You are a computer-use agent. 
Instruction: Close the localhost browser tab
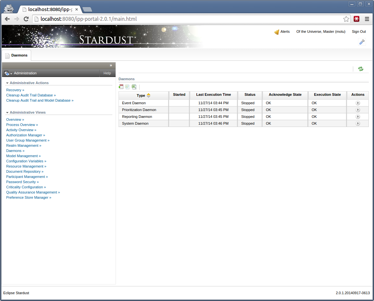(x=77, y=9)
